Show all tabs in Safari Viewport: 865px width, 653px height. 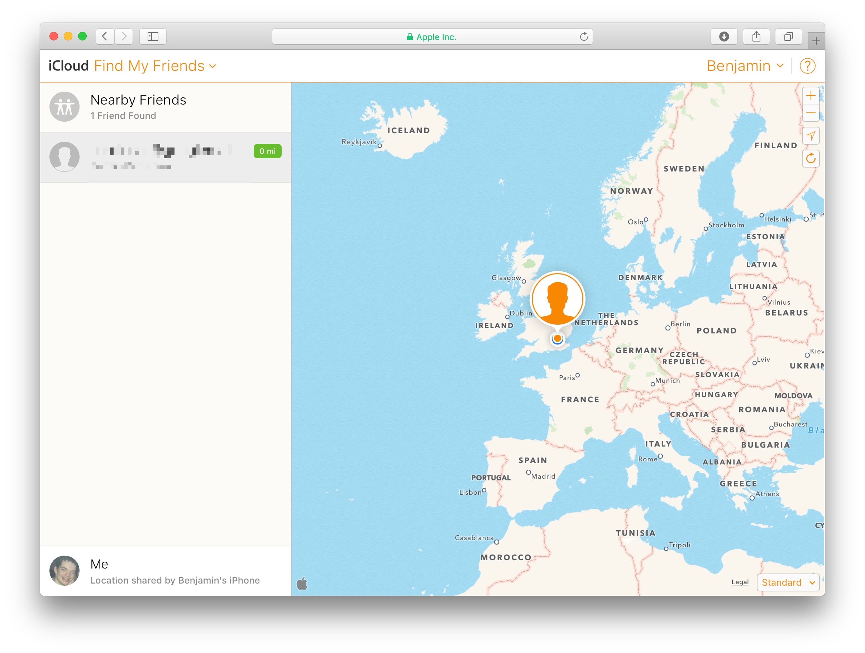coord(788,37)
